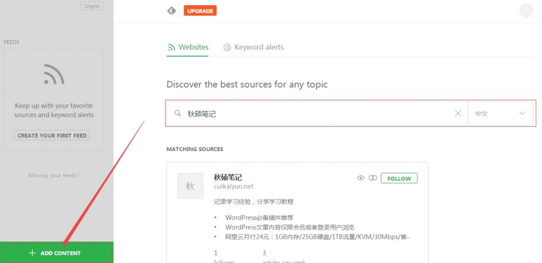Screen dimensions: 542x263
Task: Focus the search field containing 秋硕笔记
Action: click(x=317, y=113)
